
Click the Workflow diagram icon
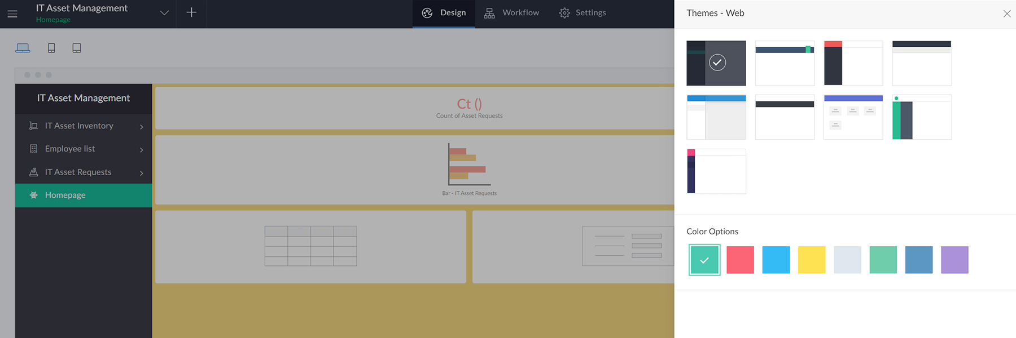(x=489, y=13)
